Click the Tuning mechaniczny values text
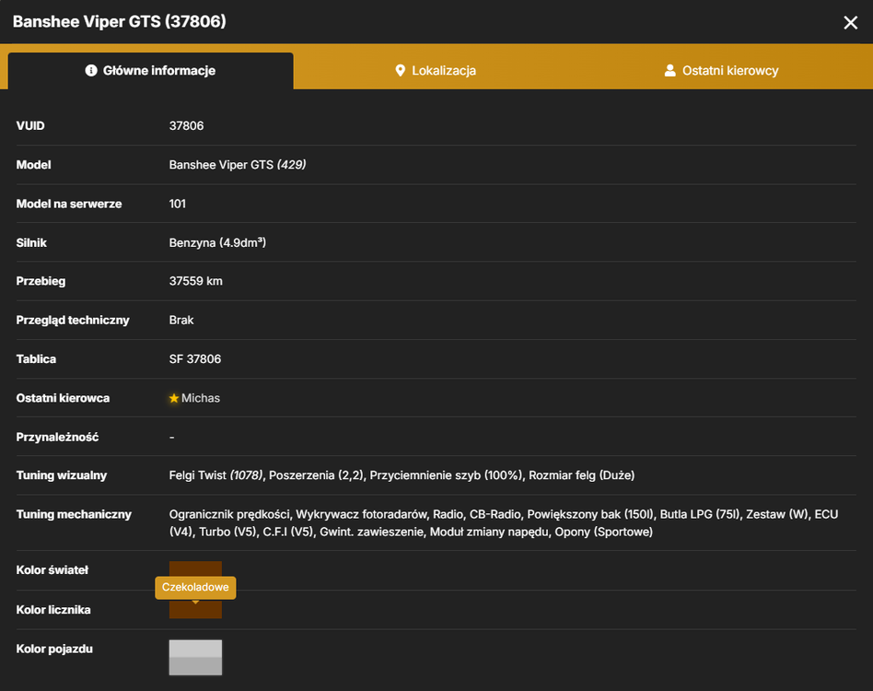Image resolution: width=873 pixels, height=691 pixels. tap(504, 522)
